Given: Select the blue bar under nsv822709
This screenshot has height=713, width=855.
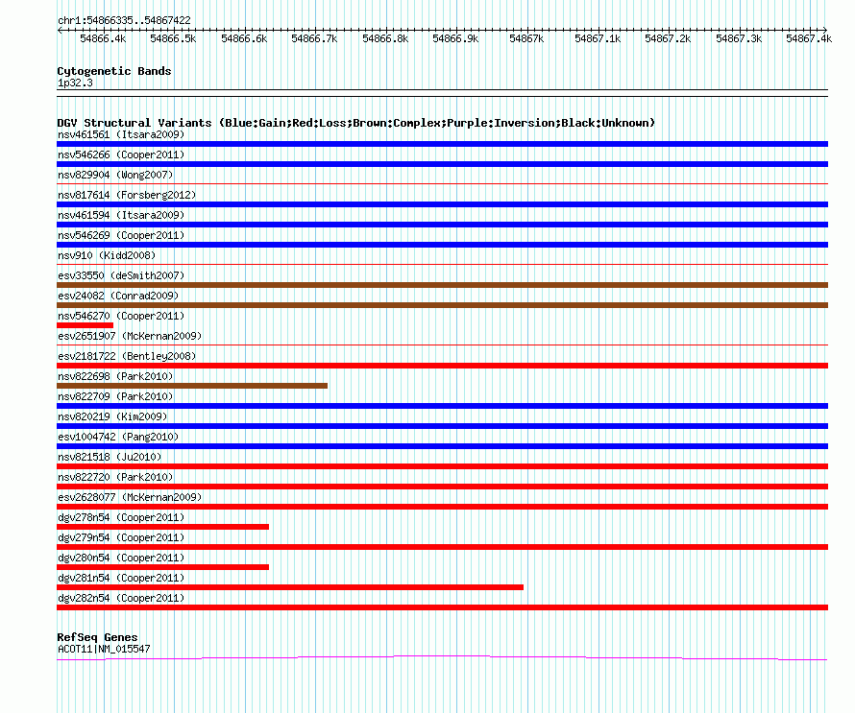Looking at the screenshot, I should [x=442, y=406].
